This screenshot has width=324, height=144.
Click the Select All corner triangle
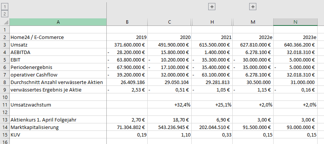tap(6, 22)
